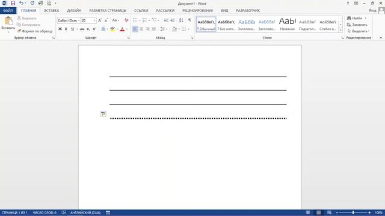Viewport: 385px width, 216px height.
Task: Start a numbered list
Action: [144, 20]
